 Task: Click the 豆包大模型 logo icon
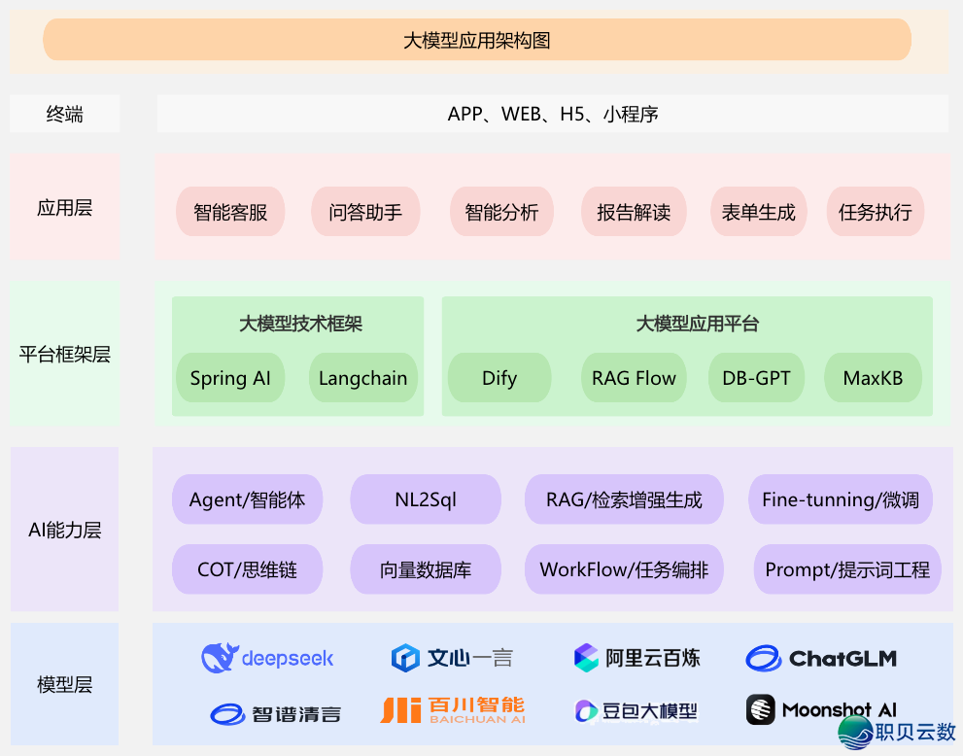pos(585,711)
